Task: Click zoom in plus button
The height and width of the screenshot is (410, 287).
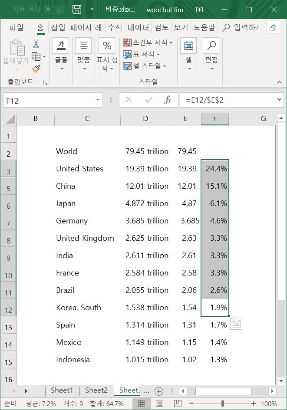Action: coord(253,404)
